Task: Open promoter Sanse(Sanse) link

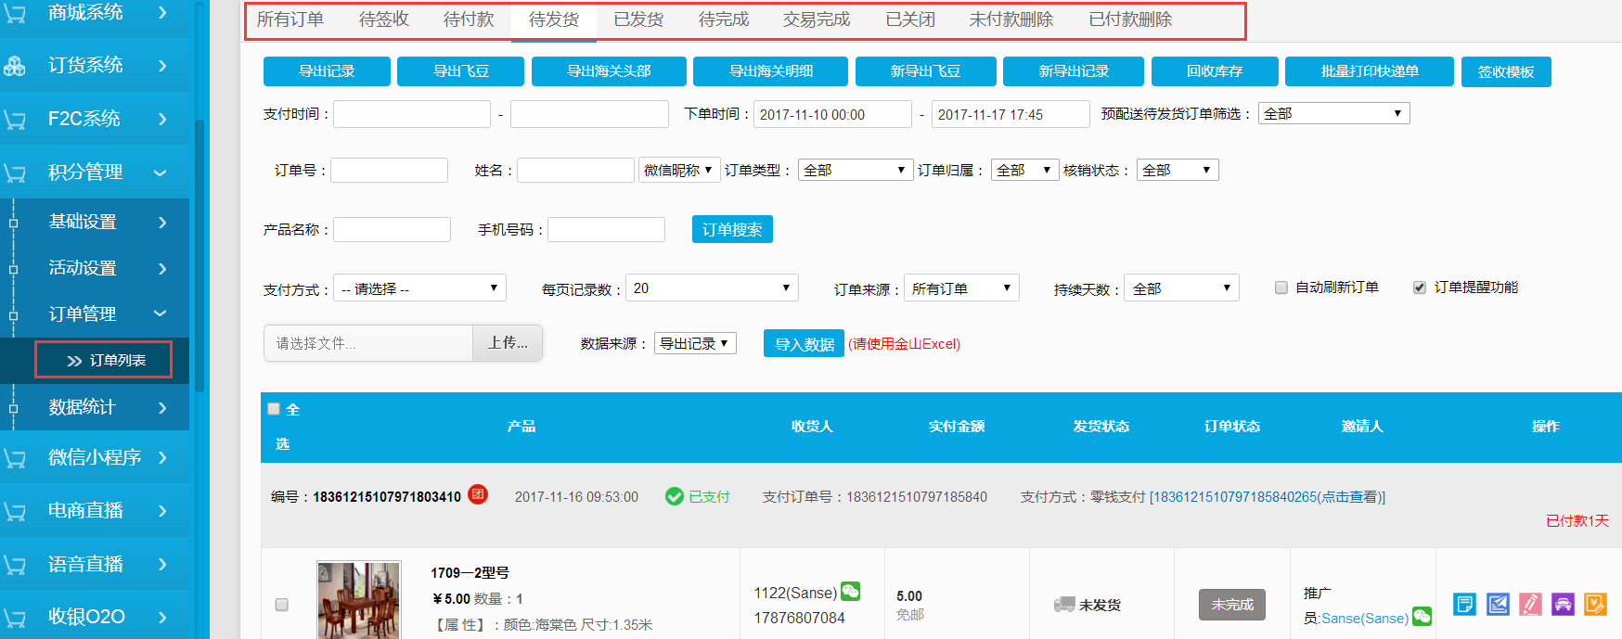Action: [1365, 618]
